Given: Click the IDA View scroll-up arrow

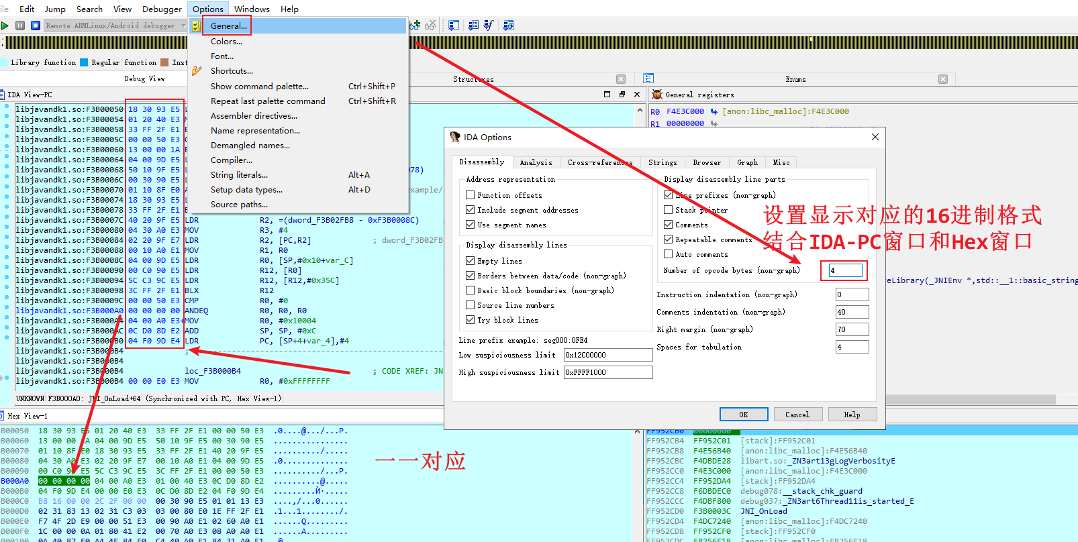Looking at the screenshot, I should (640, 109).
